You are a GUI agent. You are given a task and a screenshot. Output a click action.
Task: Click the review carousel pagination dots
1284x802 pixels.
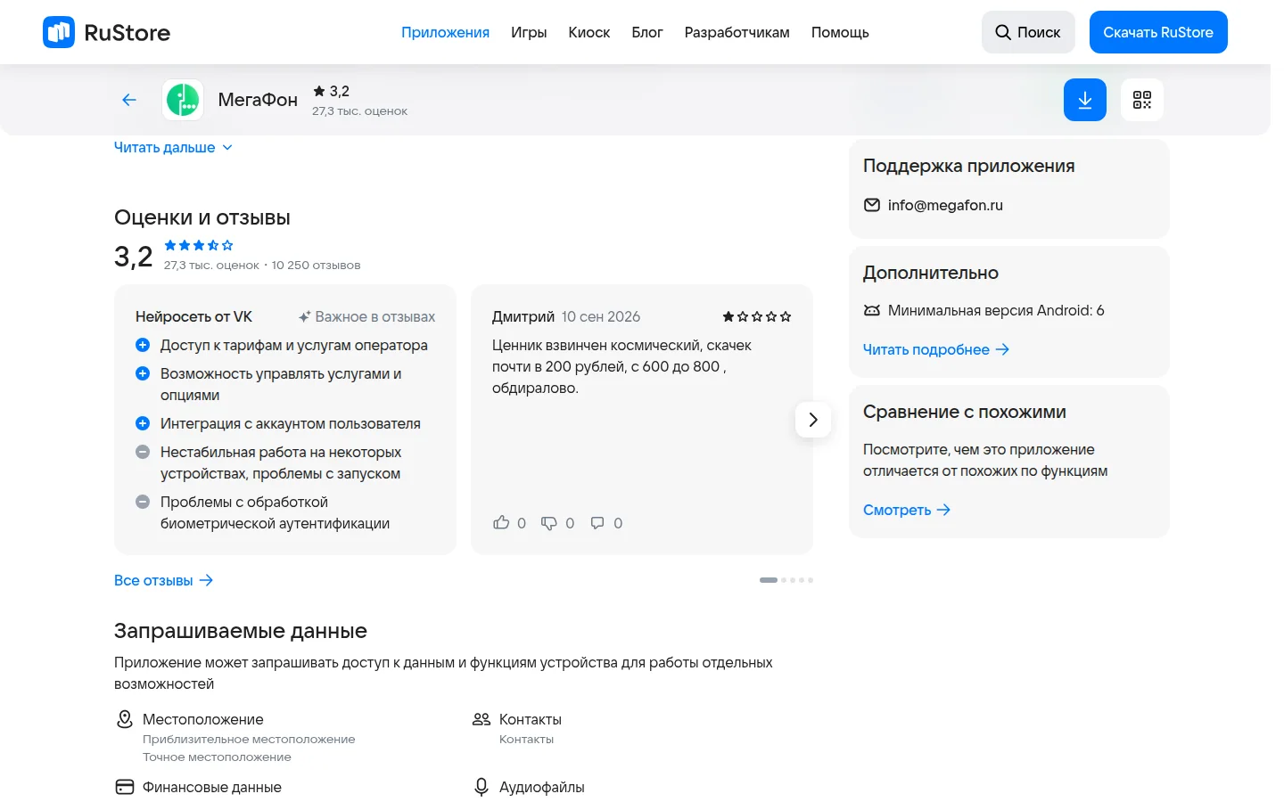point(786,580)
